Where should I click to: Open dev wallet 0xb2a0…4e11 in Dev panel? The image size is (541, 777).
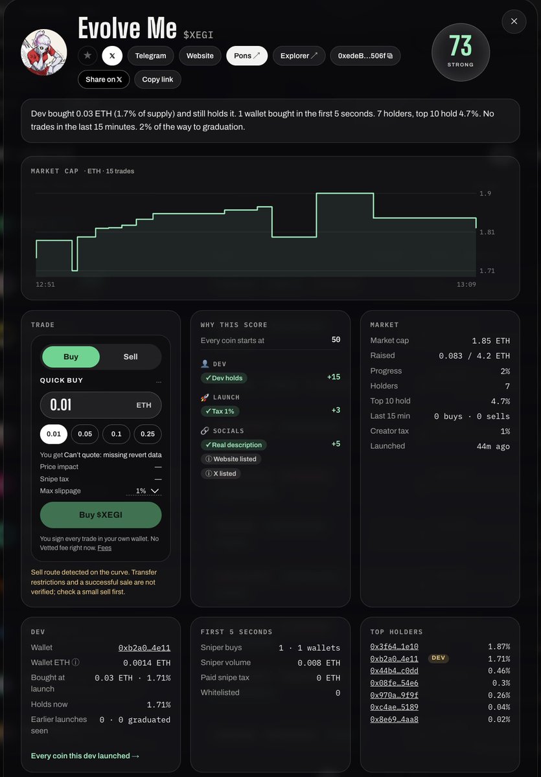point(144,647)
